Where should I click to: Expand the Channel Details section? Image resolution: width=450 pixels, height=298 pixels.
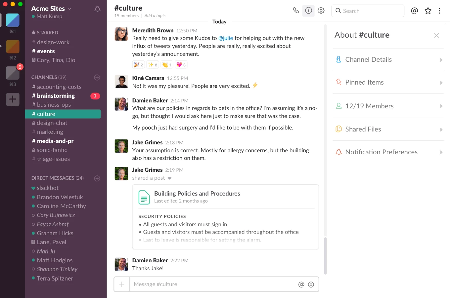(x=388, y=60)
